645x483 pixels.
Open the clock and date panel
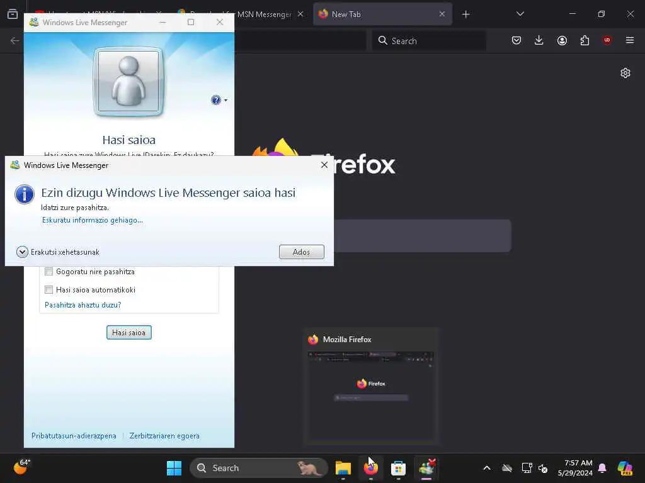pyautogui.click(x=575, y=468)
